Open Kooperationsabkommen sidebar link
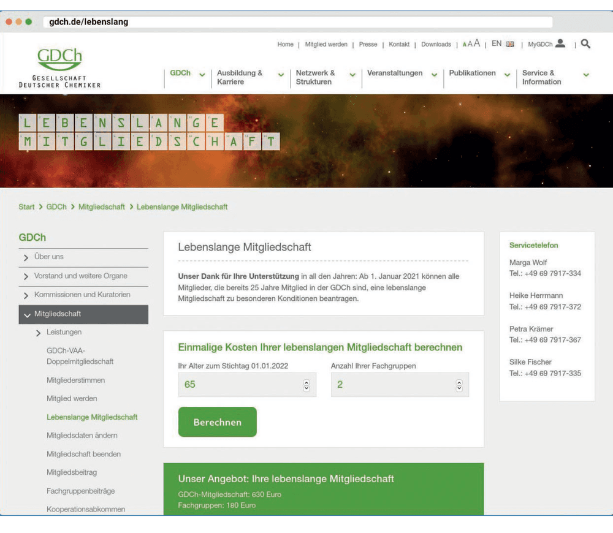The image size is (613, 533). point(86,510)
